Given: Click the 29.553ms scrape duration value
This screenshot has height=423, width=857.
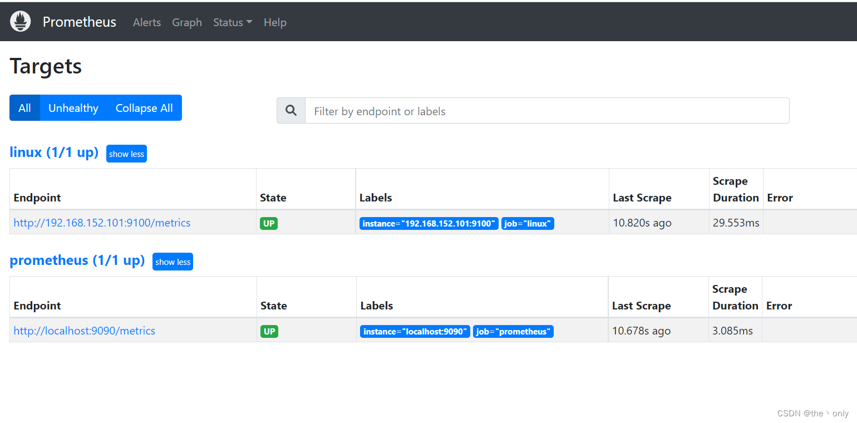Looking at the screenshot, I should tap(736, 223).
